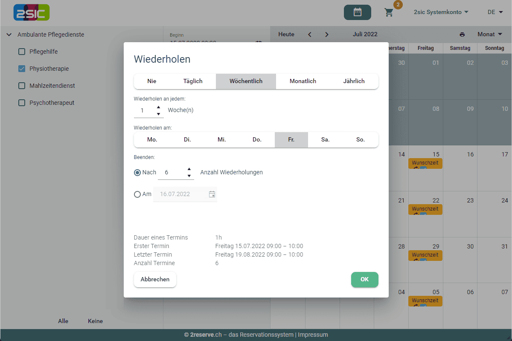The height and width of the screenshot is (341, 512).
Task: Click the 2sic logo
Action: (32, 12)
